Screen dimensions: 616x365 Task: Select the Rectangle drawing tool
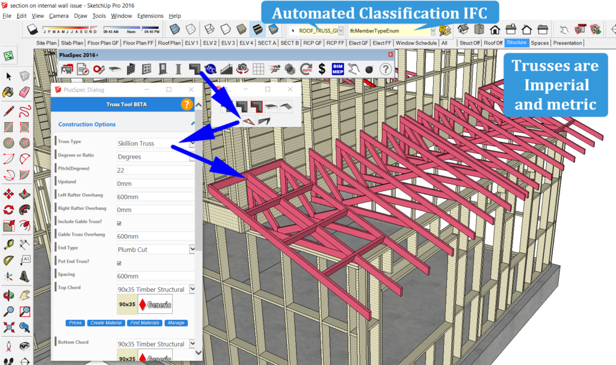[x=8, y=127]
